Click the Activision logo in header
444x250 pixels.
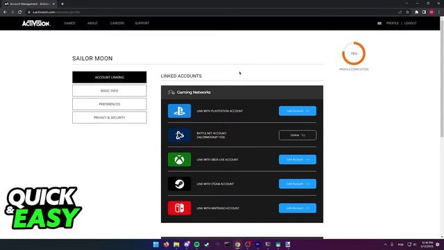click(36, 23)
